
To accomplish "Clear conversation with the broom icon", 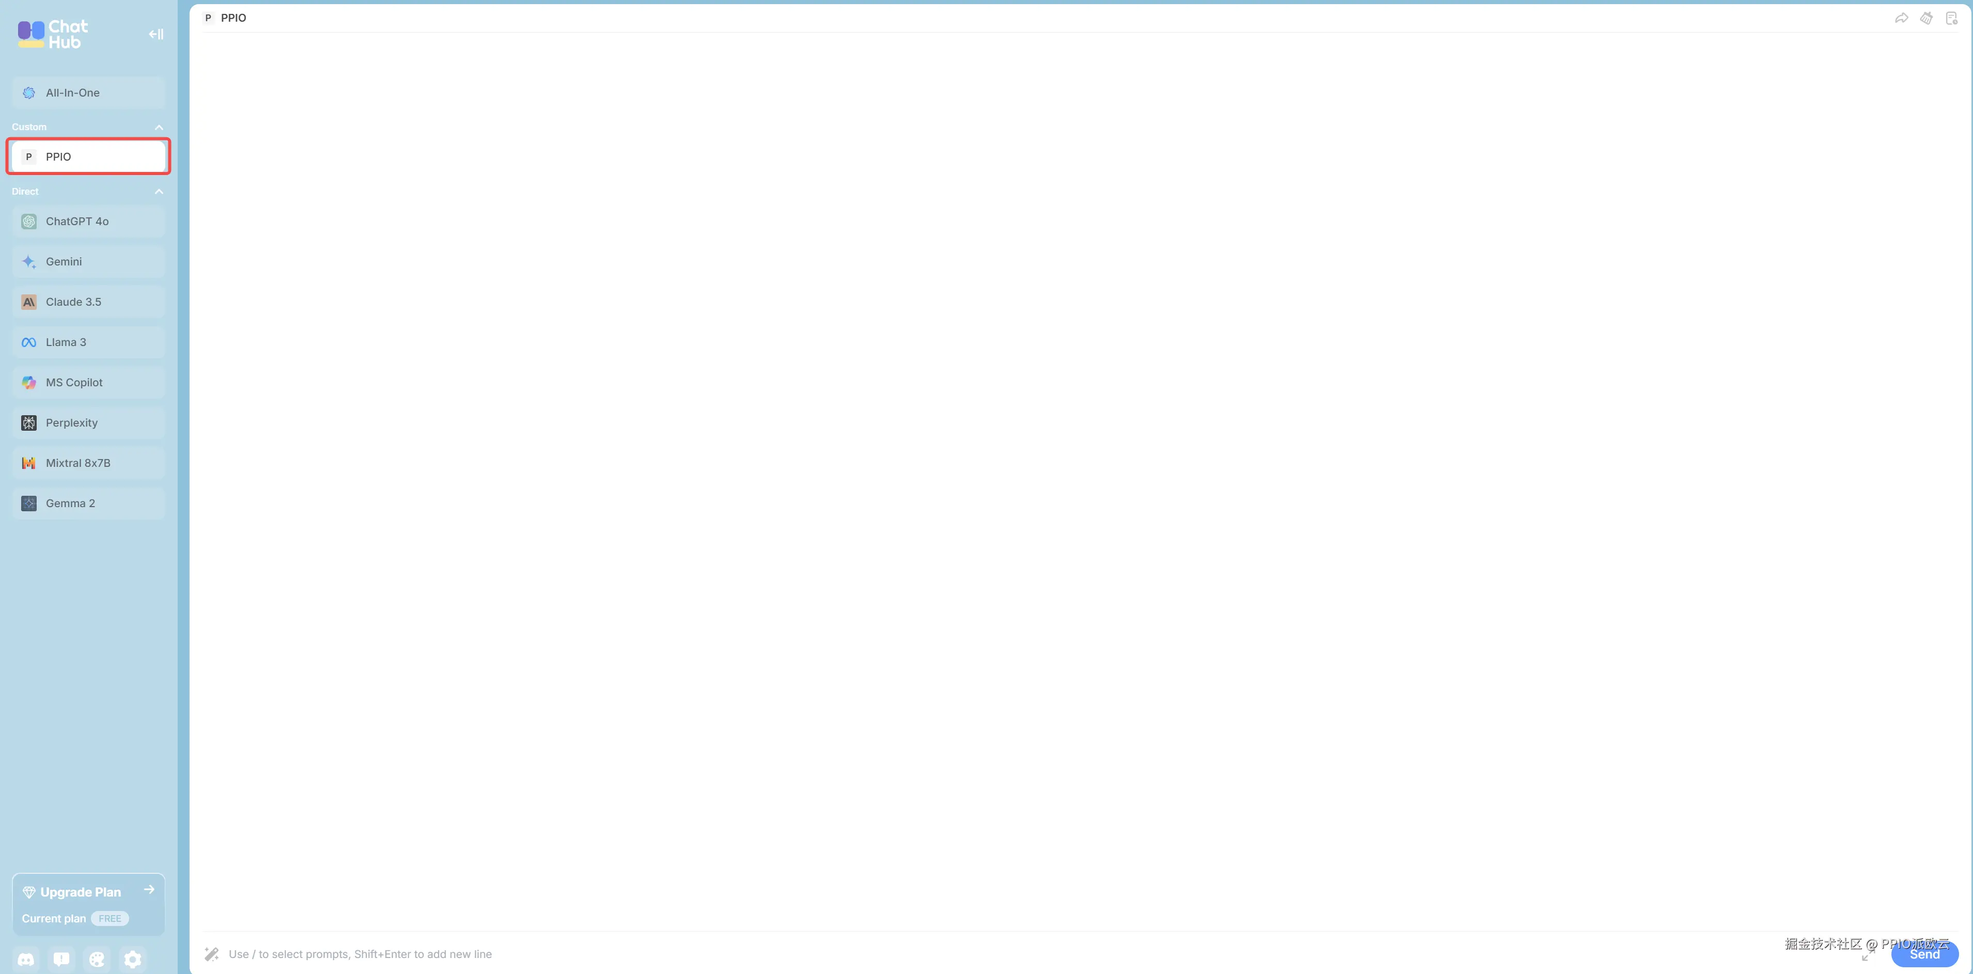I will tap(1927, 18).
